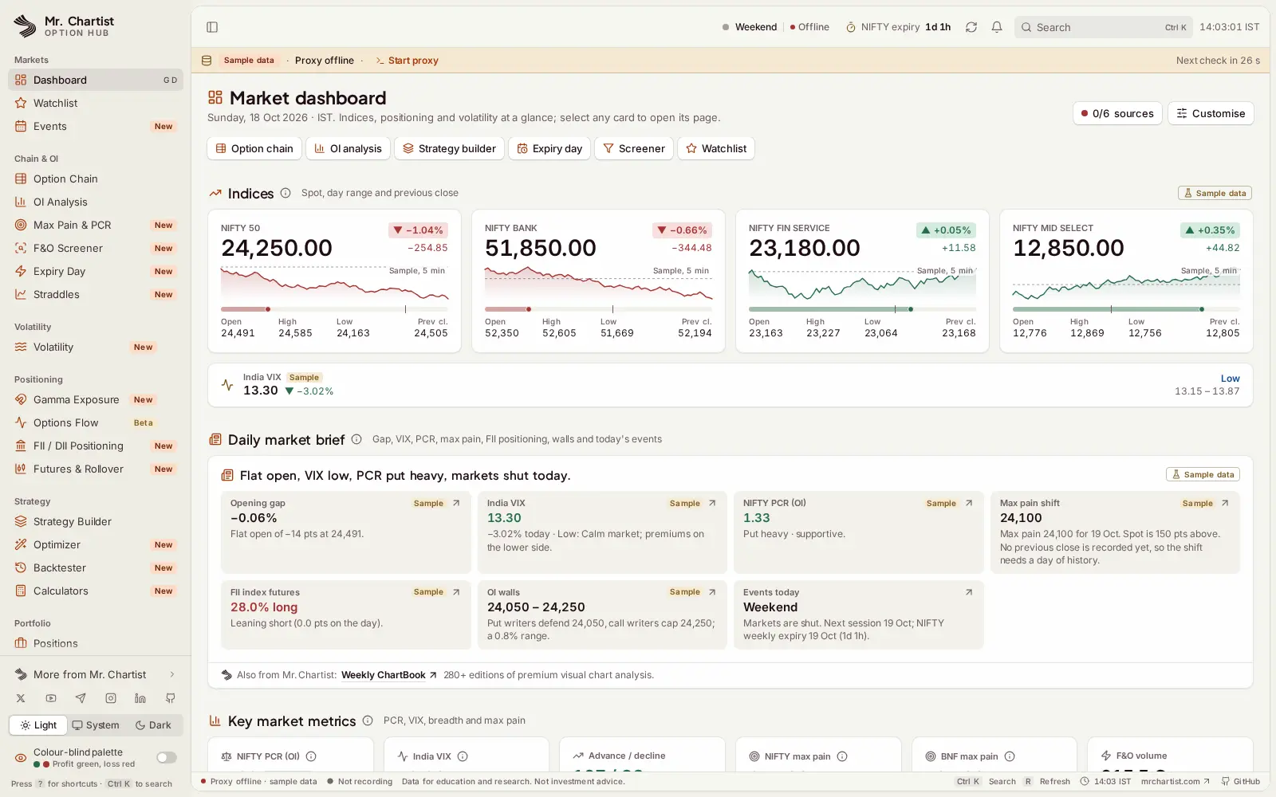
Task: Open Options Flow sidebar item
Action: coord(96,422)
